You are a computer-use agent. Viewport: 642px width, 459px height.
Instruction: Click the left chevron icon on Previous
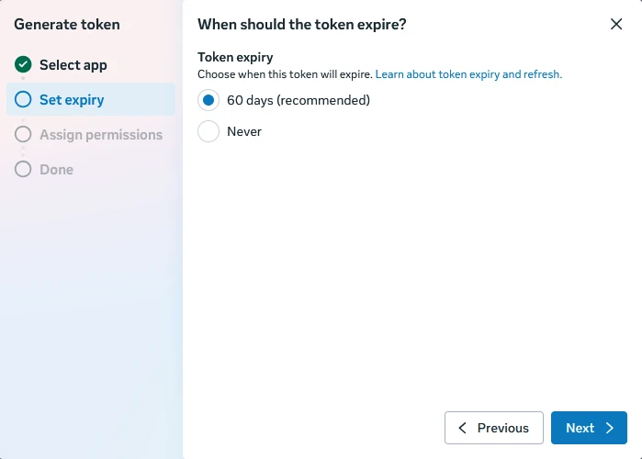click(463, 428)
